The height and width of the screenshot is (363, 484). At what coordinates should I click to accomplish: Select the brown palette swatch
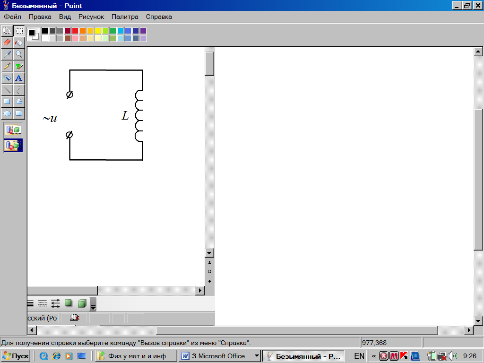pos(68,38)
